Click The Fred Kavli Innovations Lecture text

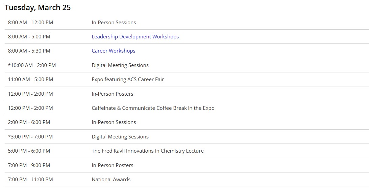[x=148, y=151]
